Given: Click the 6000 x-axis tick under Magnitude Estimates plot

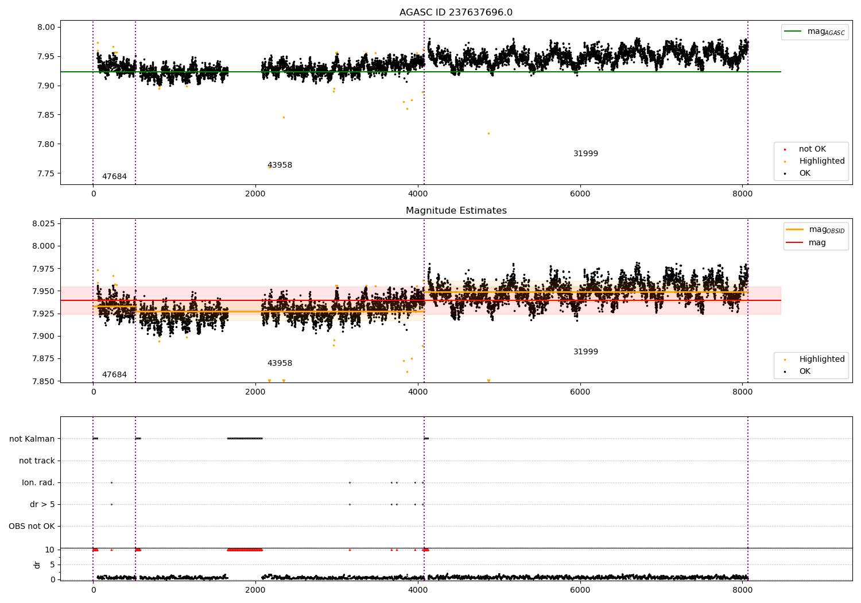Looking at the screenshot, I should [580, 392].
